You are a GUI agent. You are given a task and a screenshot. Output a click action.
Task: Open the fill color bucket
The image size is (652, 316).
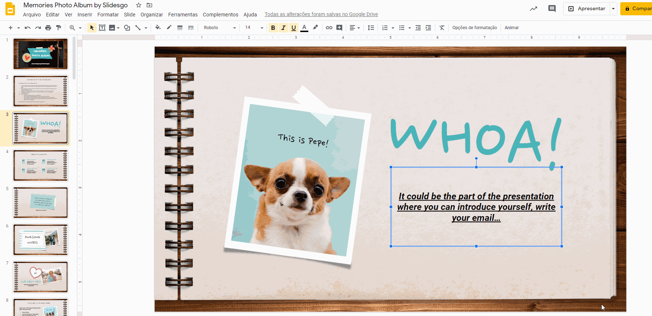[x=158, y=27]
